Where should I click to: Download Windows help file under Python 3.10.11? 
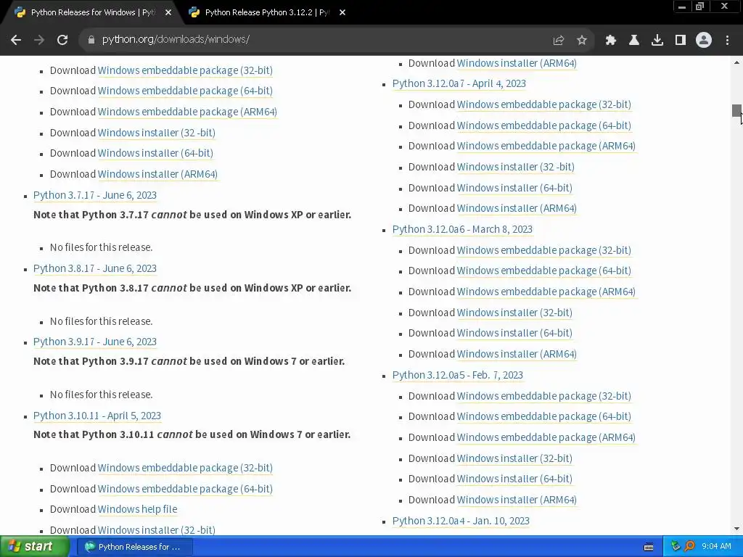137,509
